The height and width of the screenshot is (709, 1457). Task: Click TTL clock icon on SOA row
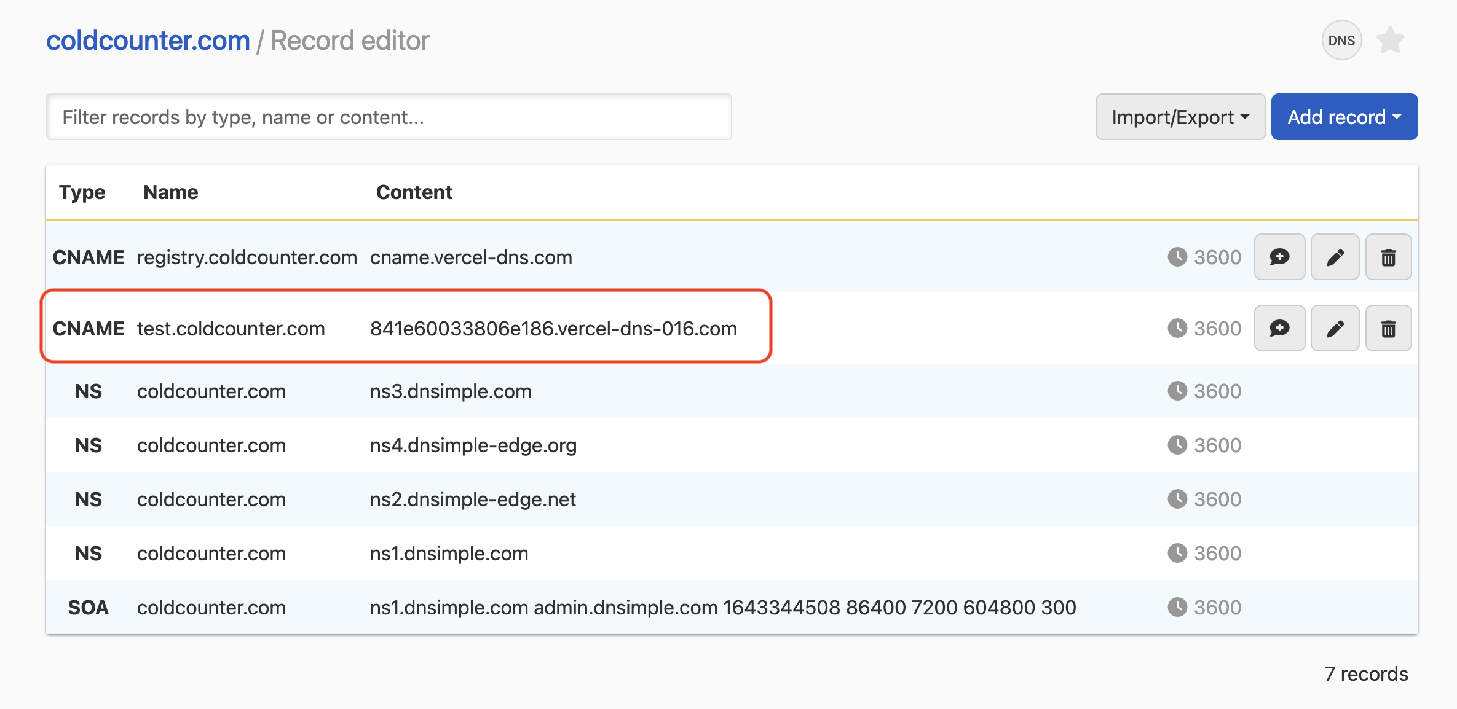pos(1177,607)
